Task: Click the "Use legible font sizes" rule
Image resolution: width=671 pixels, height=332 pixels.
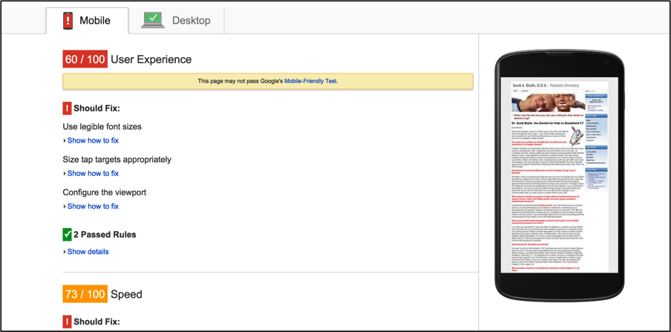Action: 102,127
